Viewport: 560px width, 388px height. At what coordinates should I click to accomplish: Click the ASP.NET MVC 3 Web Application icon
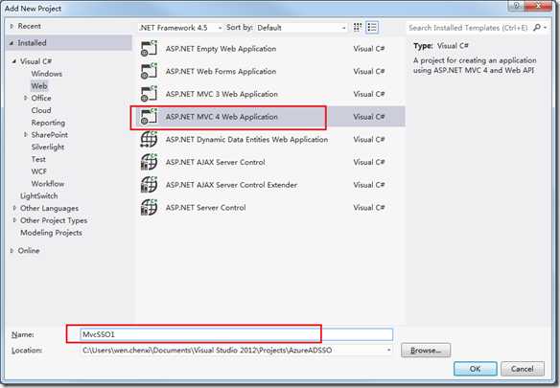[149, 94]
